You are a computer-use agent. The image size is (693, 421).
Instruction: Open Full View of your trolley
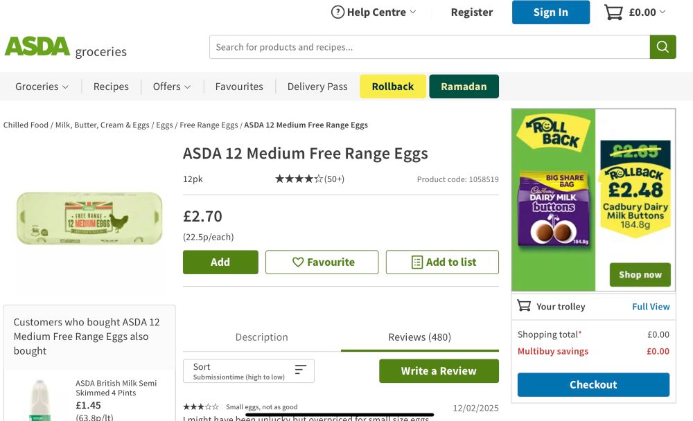coord(651,306)
